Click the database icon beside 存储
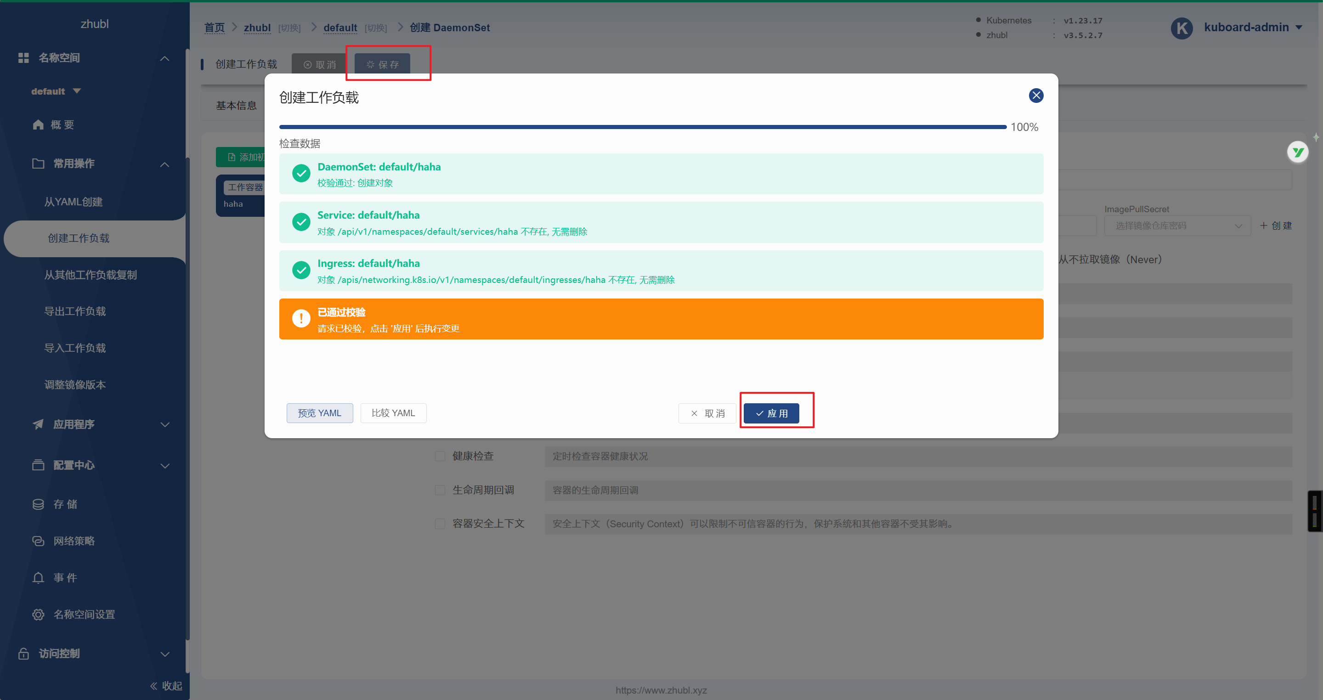Screen dimensions: 1323x700 tap(38, 504)
